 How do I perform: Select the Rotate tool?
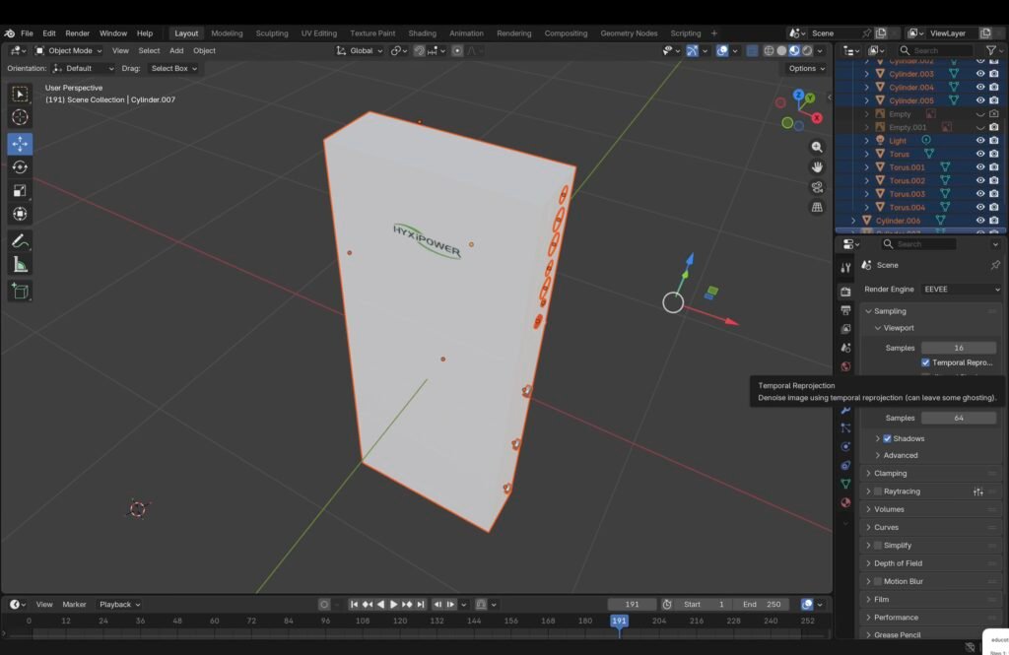pyautogui.click(x=20, y=167)
